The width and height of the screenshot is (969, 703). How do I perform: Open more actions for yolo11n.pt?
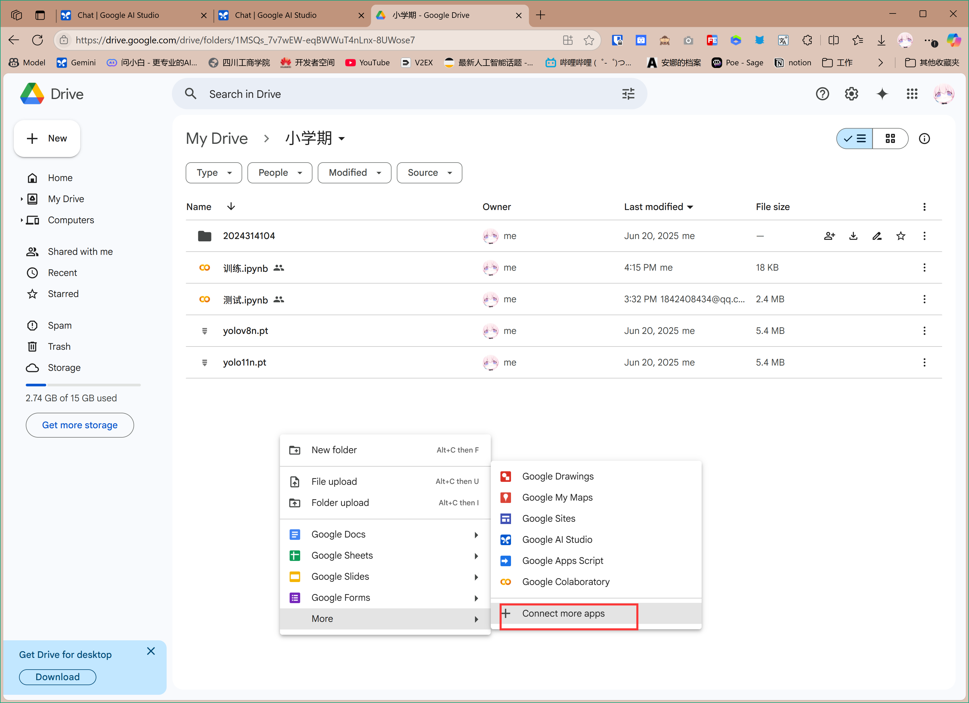point(924,362)
